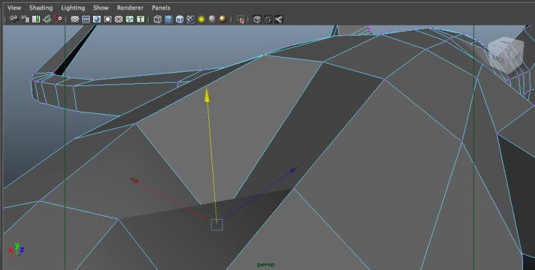Expand the Panels menu
This screenshot has height=270, width=535.
[x=161, y=7]
